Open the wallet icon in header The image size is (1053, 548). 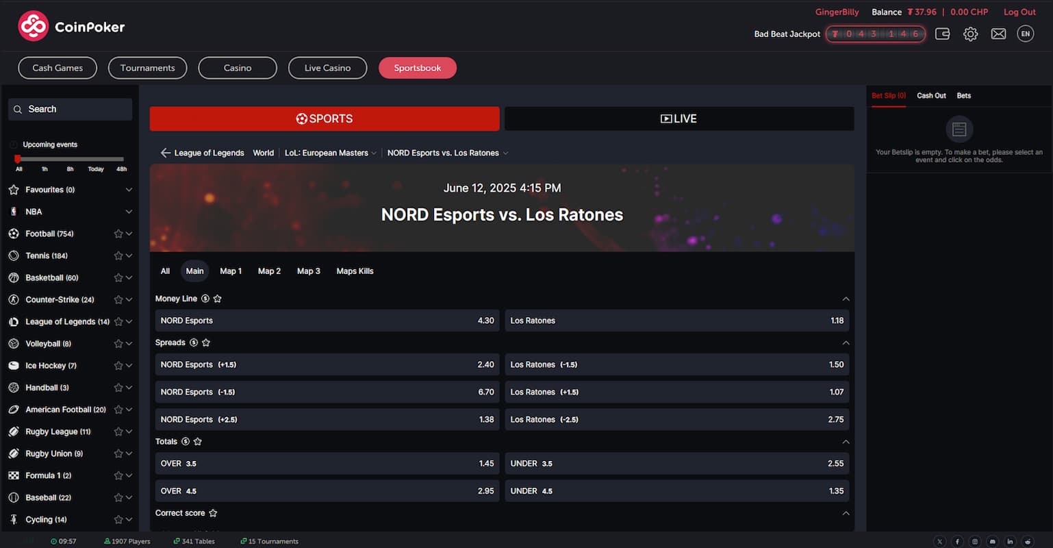click(942, 34)
